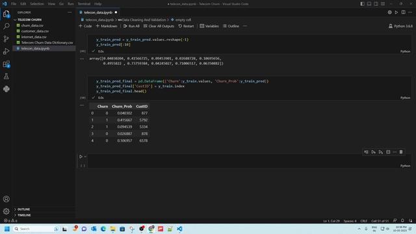Open the Testing flask icon view
416x234 pixels.
(x=6, y=77)
